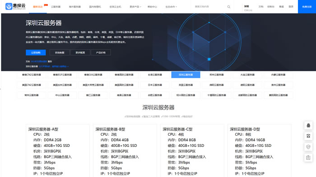Screen dimensions: 316x177
Task: Select the 香港高防云服务器 tab
Action: (x=124, y=75)
